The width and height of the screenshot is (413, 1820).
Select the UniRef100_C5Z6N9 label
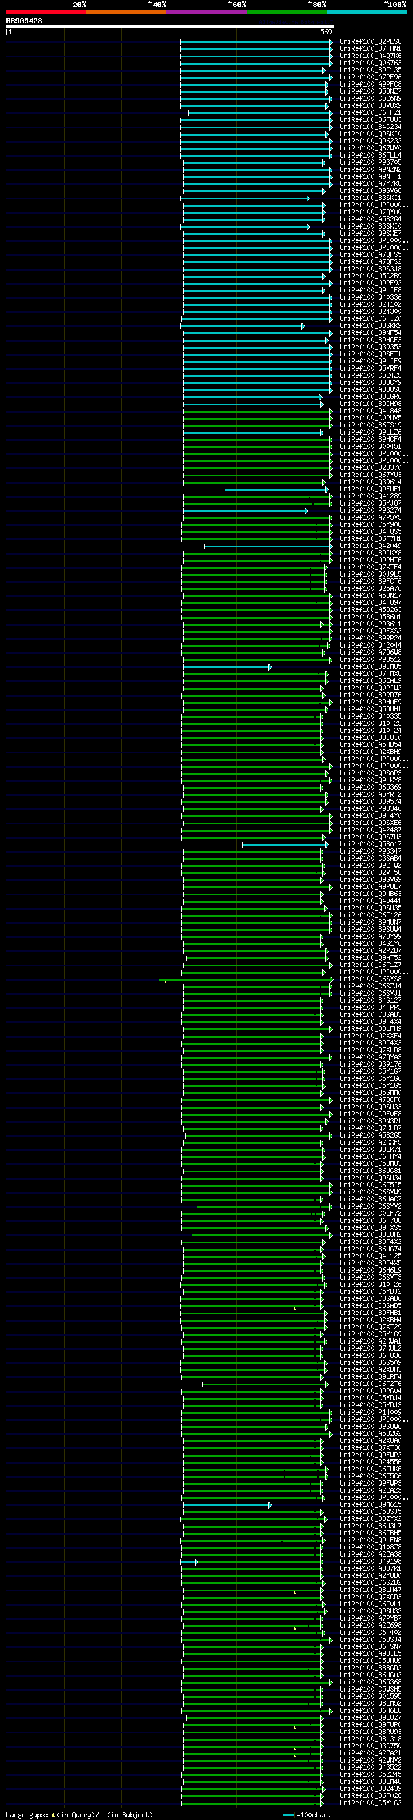pyautogui.click(x=370, y=98)
